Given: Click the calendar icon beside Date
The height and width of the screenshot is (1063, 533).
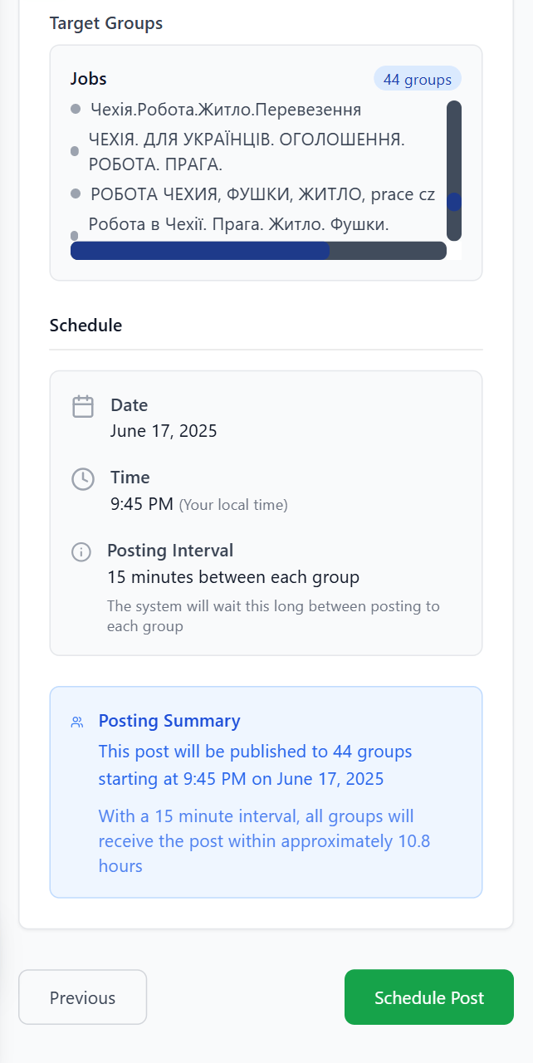Looking at the screenshot, I should [83, 407].
